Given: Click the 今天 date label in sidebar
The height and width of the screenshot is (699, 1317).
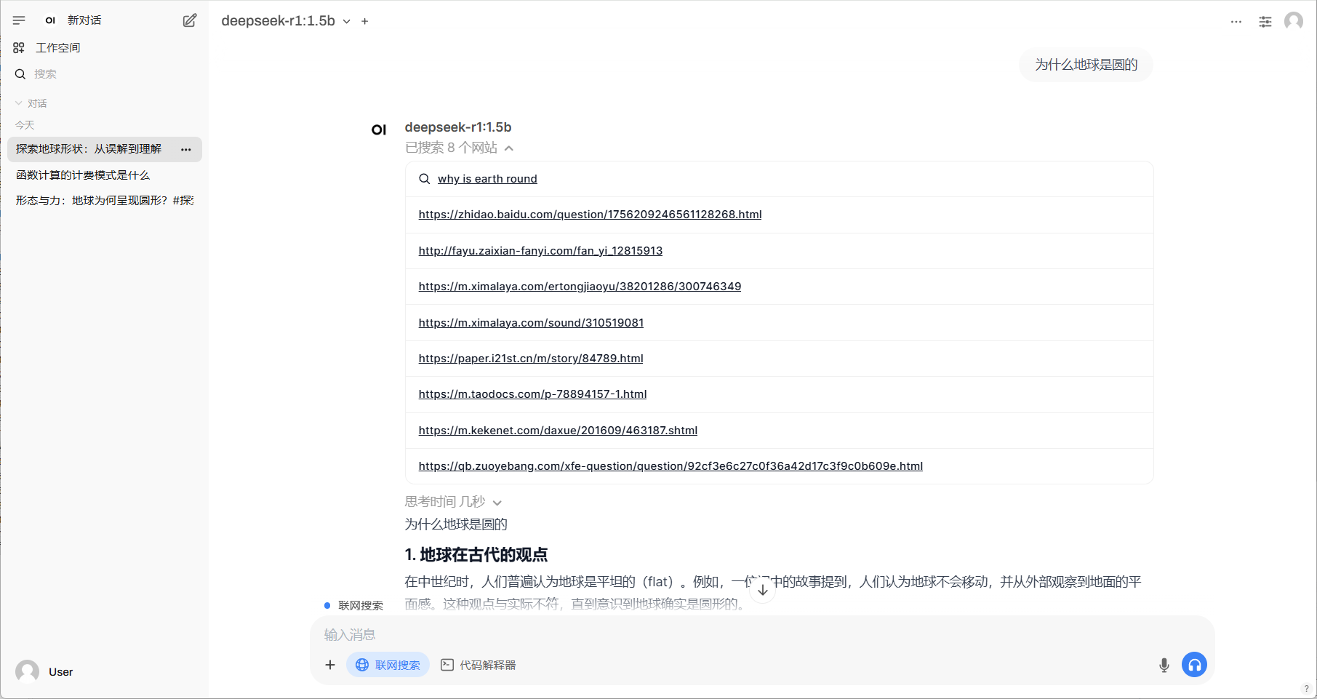Looking at the screenshot, I should coord(25,125).
